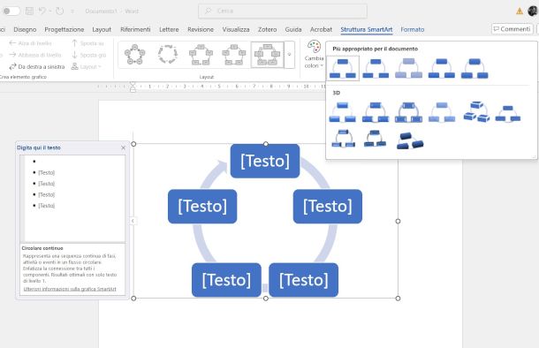The image size is (539, 348).
Task: Collapse text pane using the side arrow tab
Action: pyautogui.click(x=133, y=221)
